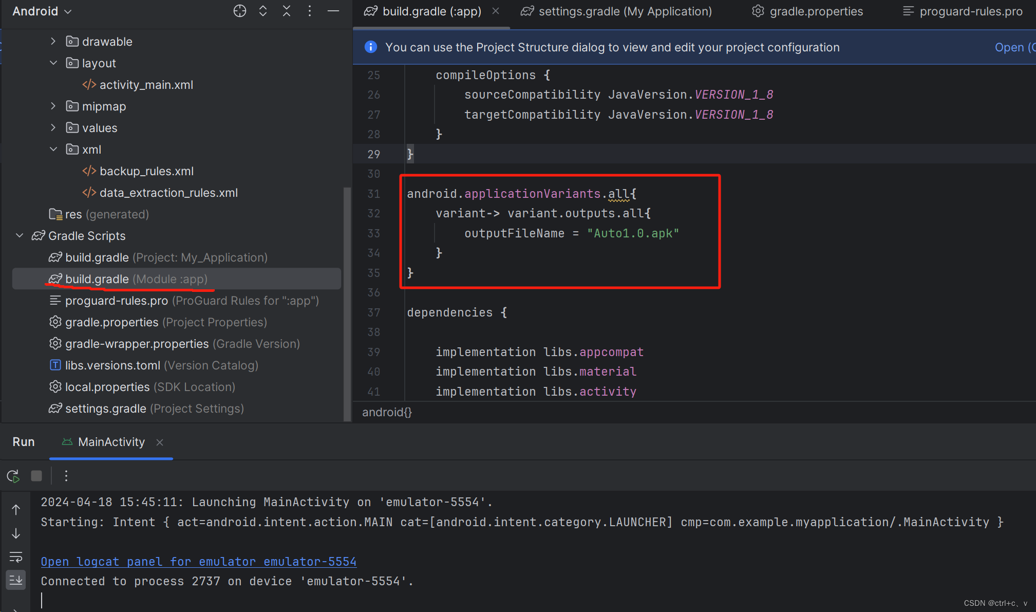Click the Down the Stack Trace arrow
Viewport: 1036px width, 612px height.
click(16, 533)
